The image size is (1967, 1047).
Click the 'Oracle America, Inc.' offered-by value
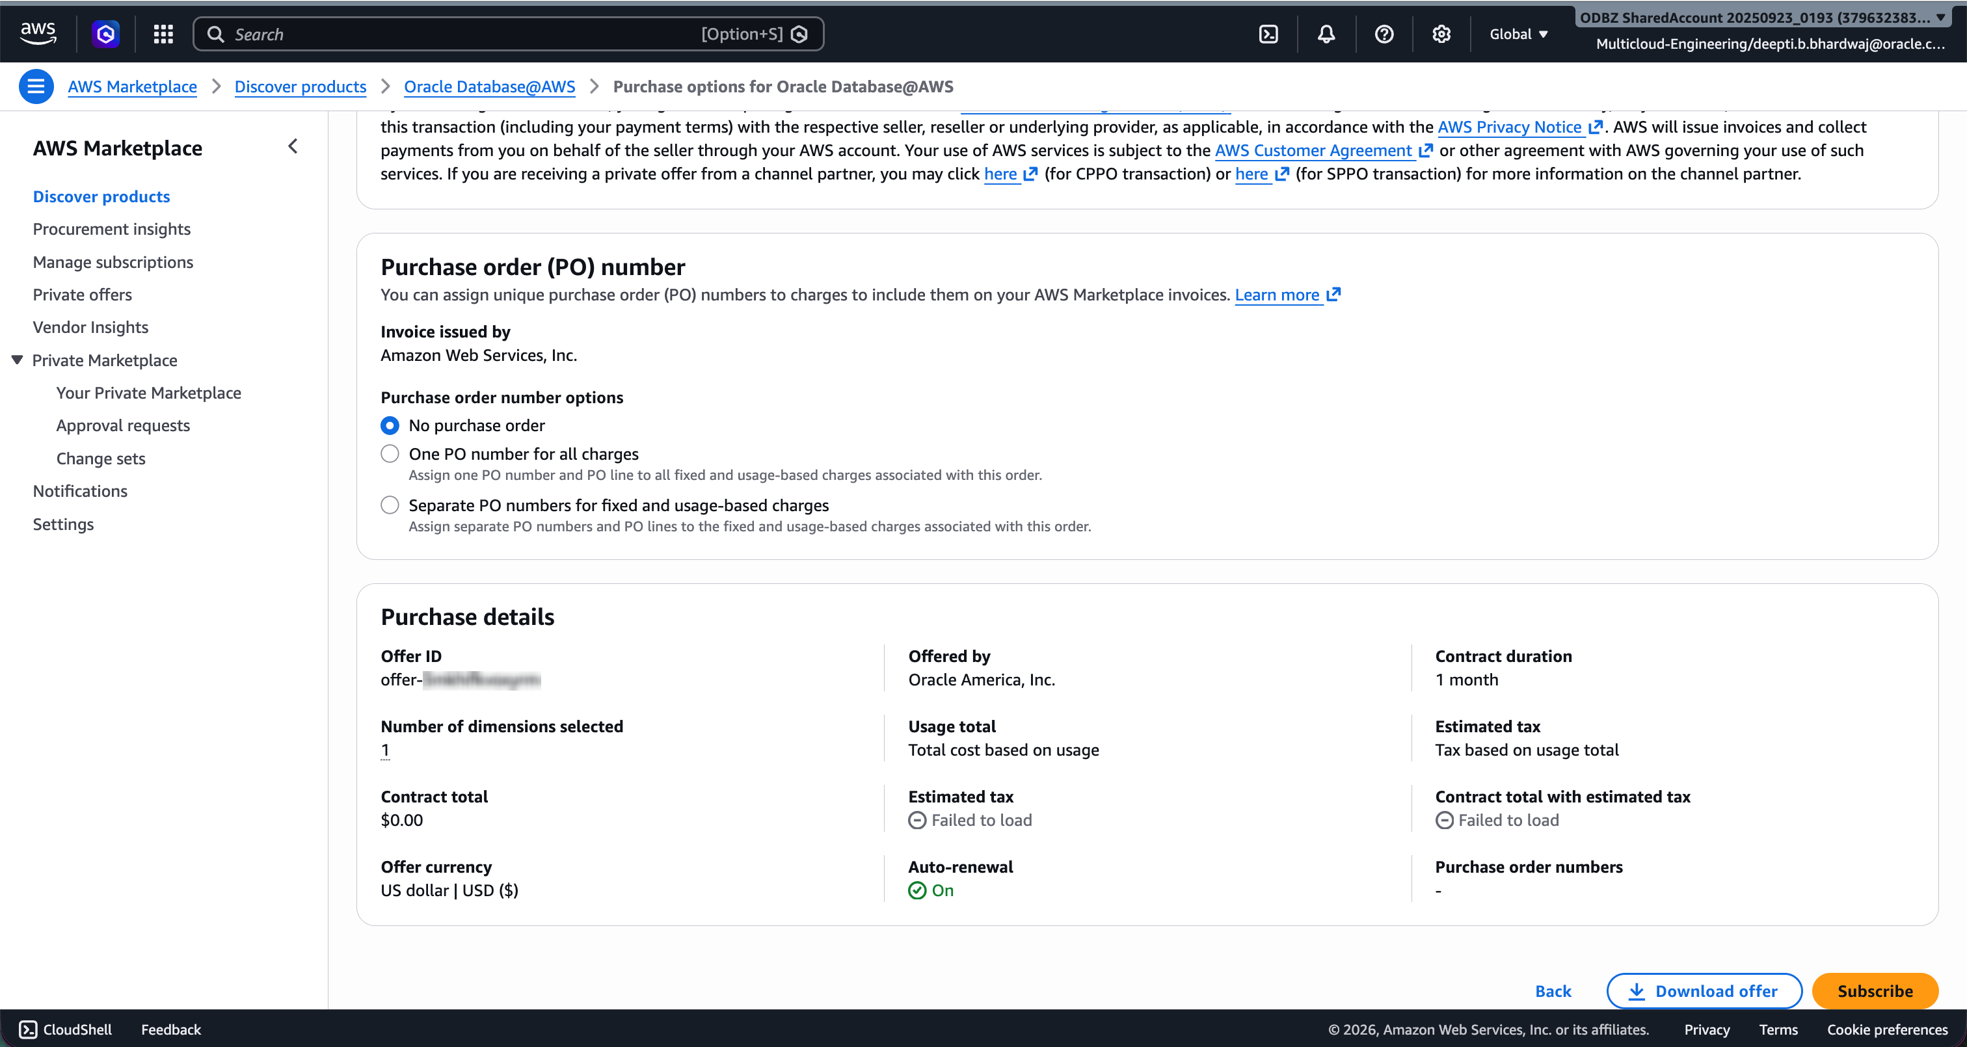coord(981,680)
